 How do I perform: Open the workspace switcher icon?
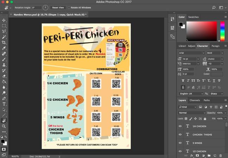(221, 7)
